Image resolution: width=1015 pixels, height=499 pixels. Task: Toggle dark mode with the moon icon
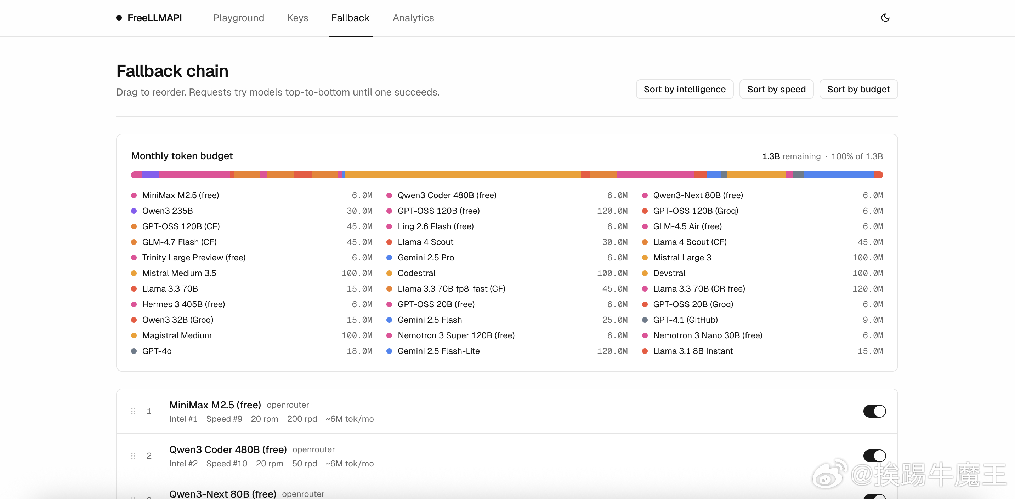click(x=885, y=18)
